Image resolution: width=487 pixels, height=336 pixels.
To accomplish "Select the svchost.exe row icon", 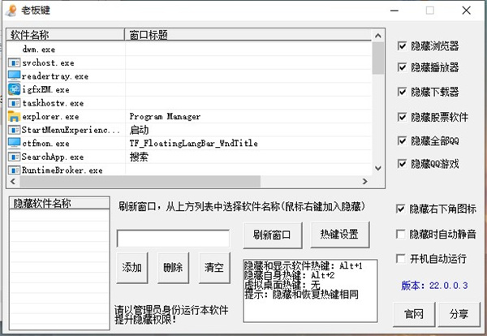I will [x=14, y=63].
